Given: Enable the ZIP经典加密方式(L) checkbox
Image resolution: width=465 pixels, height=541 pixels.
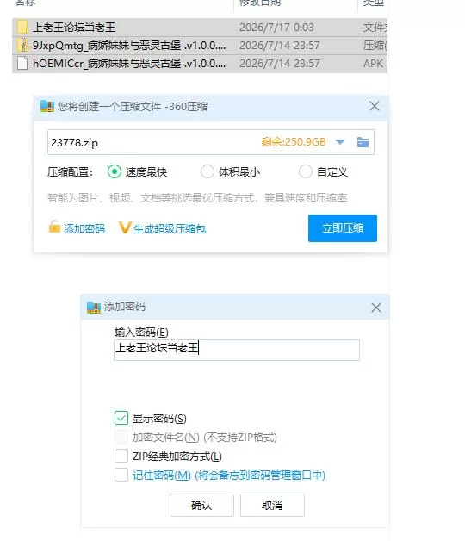Looking at the screenshot, I should 121,456.
